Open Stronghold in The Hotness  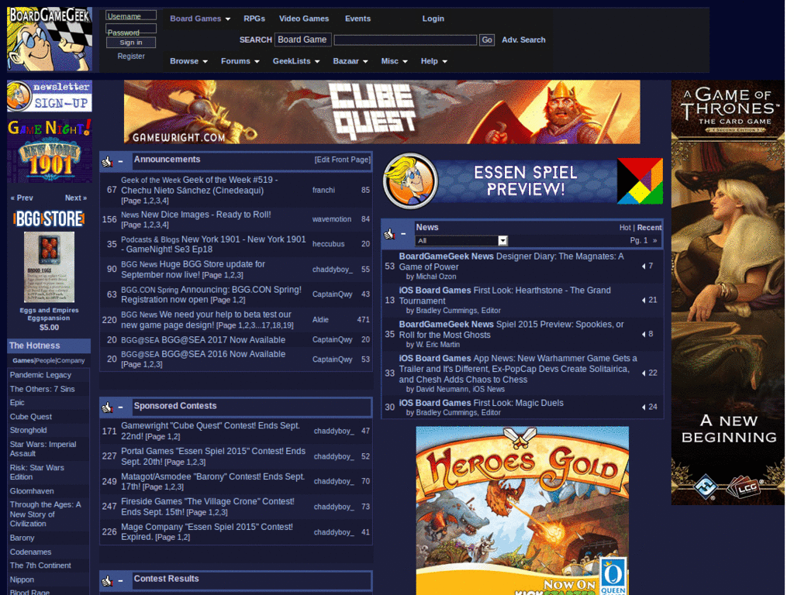(x=29, y=431)
